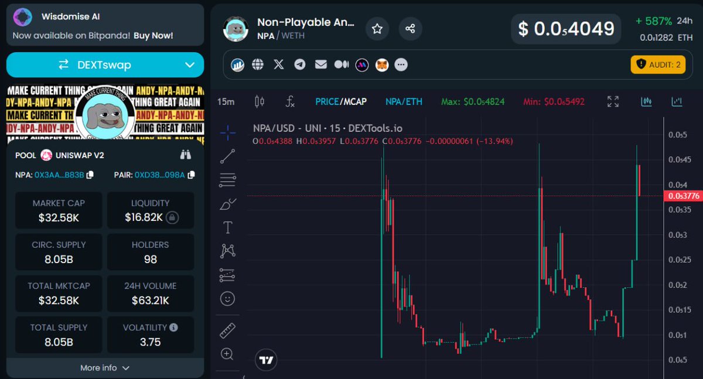Add NPA token to favorites star
The image size is (703, 379).
coord(377,28)
